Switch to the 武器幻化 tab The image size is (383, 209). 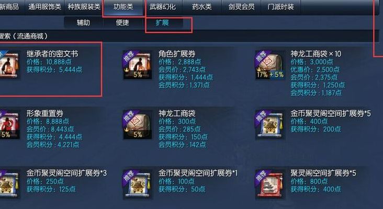[x=163, y=7]
